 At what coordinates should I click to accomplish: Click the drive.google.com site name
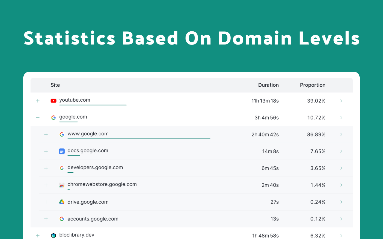(x=88, y=202)
